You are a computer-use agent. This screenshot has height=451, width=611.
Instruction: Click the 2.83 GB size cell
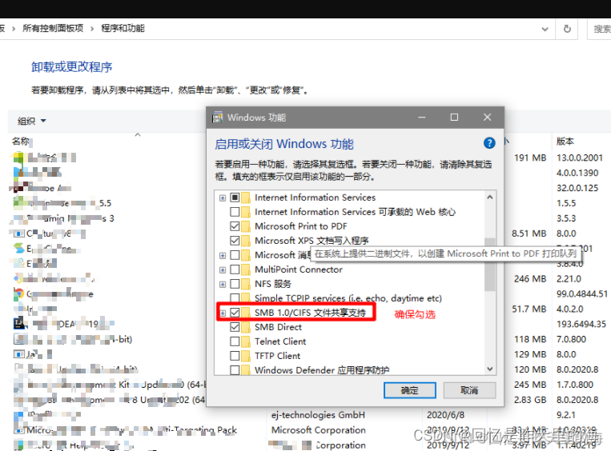click(530, 400)
